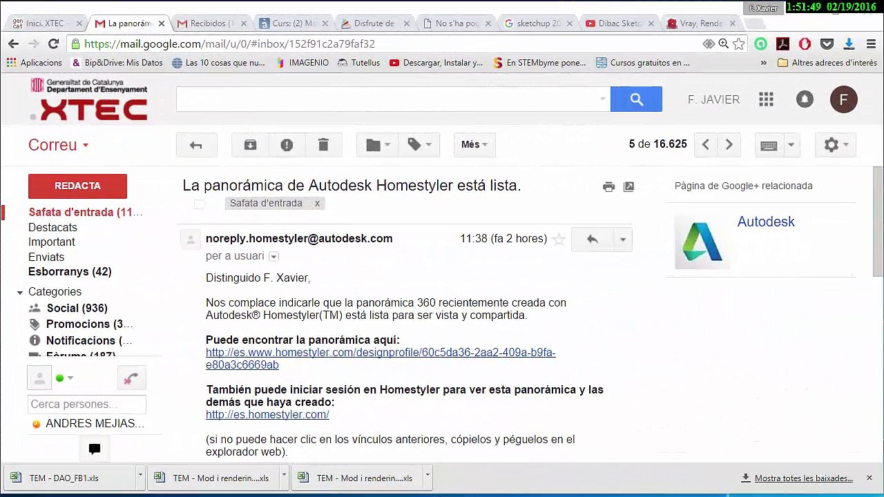Go back to inbox arrow button
This screenshot has width=884, height=497.
click(x=196, y=144)
